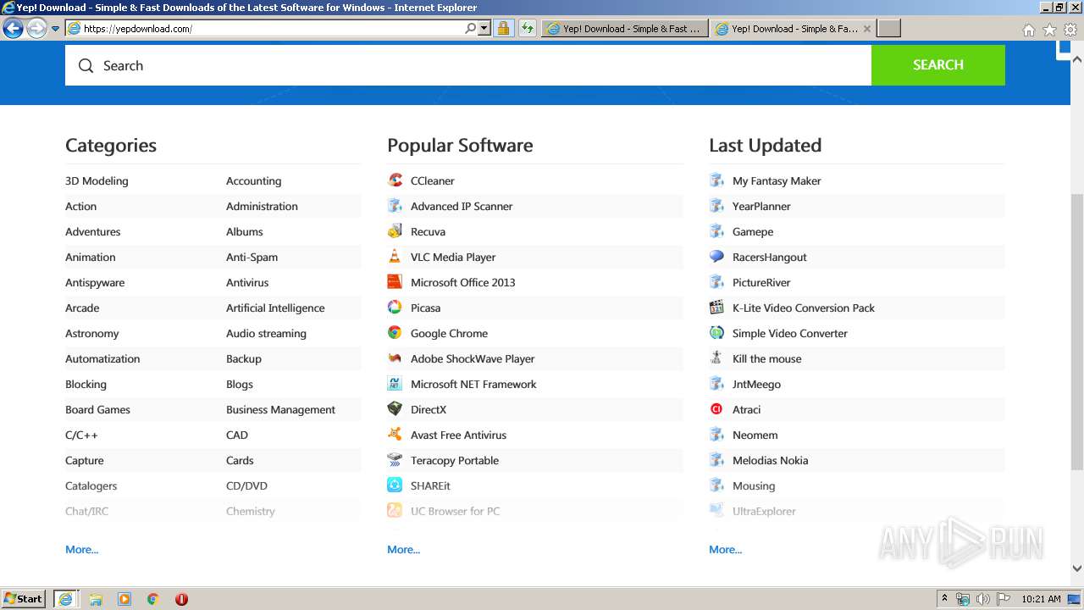1084x610 pixels.
Task: Open More... under Last Updated
Action: click(x=726, y=549)
